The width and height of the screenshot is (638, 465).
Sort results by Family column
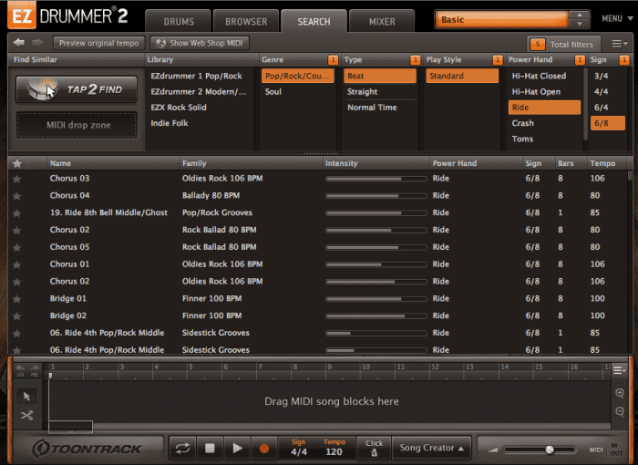(x=251, y=163)
